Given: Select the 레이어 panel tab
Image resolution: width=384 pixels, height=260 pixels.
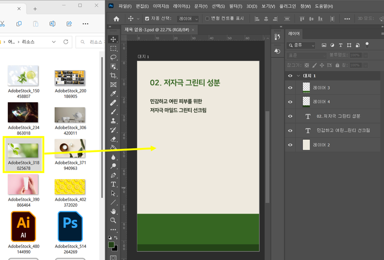Looking at the screenshot, I should click(294, 34).
